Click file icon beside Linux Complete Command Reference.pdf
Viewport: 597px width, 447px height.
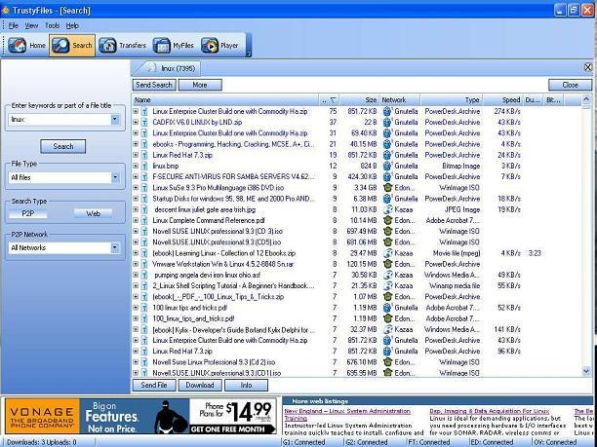[144, 220]
